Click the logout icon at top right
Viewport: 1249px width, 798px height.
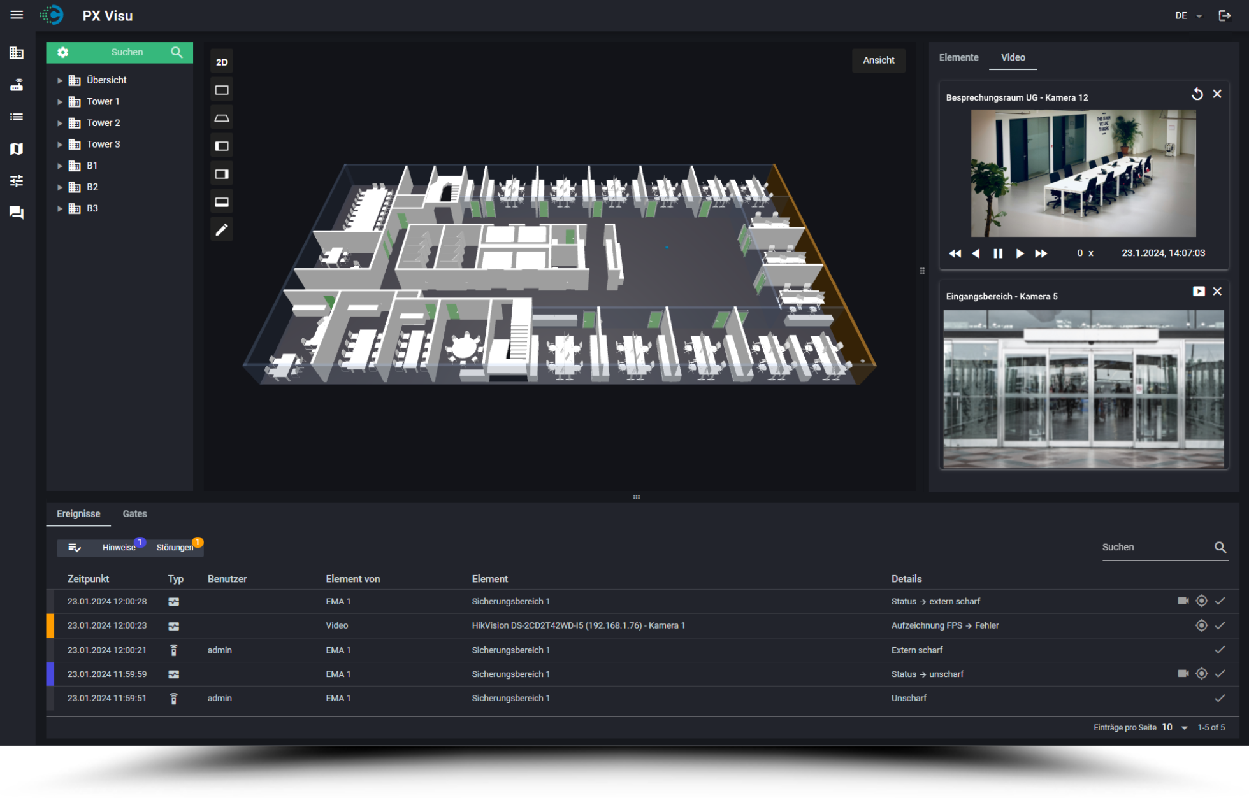point(1224,15)
